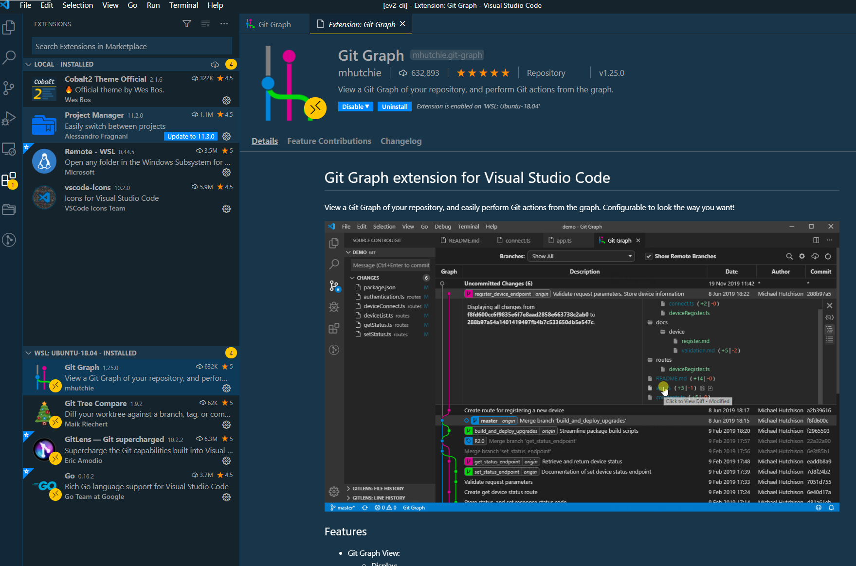Select Remote - WSL in extension list

tap(131, 161)
